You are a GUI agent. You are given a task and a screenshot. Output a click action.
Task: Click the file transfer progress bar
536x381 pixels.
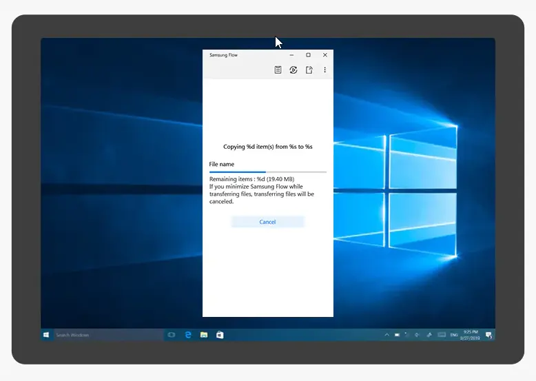268,172
